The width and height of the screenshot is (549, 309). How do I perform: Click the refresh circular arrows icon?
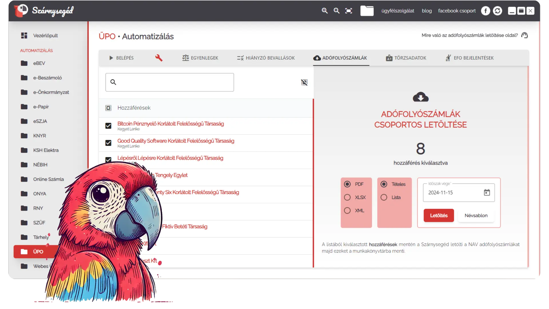point(498,11)
